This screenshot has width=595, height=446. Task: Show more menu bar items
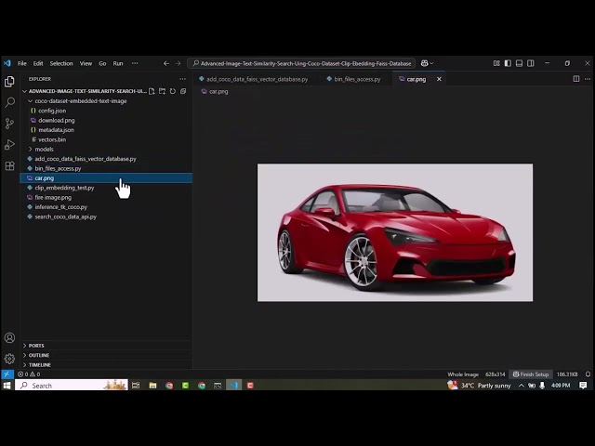tap(135, 63)
